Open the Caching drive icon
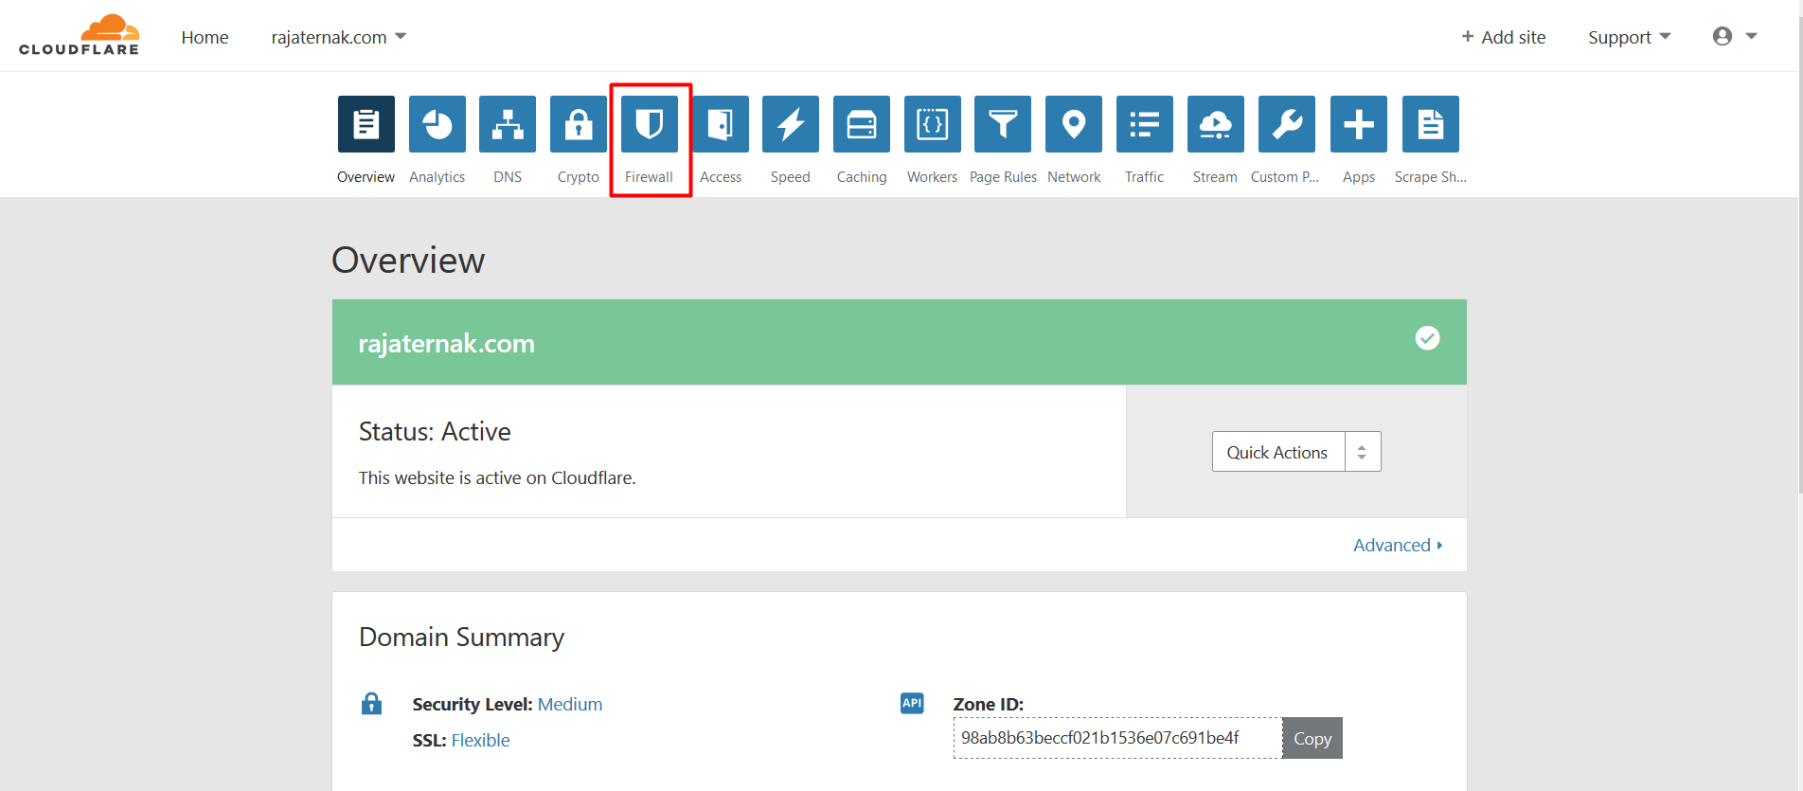 [862, 124]
